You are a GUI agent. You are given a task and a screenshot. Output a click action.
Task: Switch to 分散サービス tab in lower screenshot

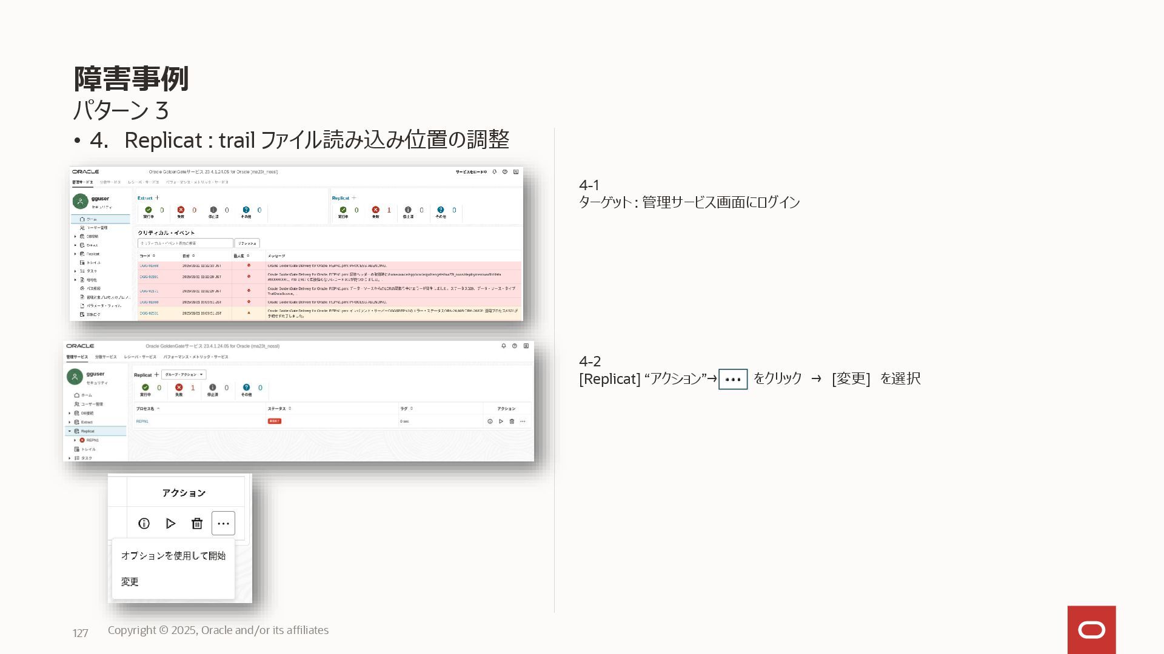coord(105,357)
